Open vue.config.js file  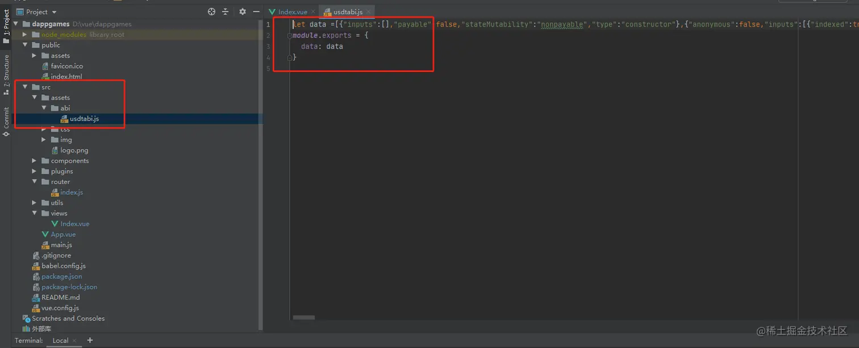(x=60, y=308)
